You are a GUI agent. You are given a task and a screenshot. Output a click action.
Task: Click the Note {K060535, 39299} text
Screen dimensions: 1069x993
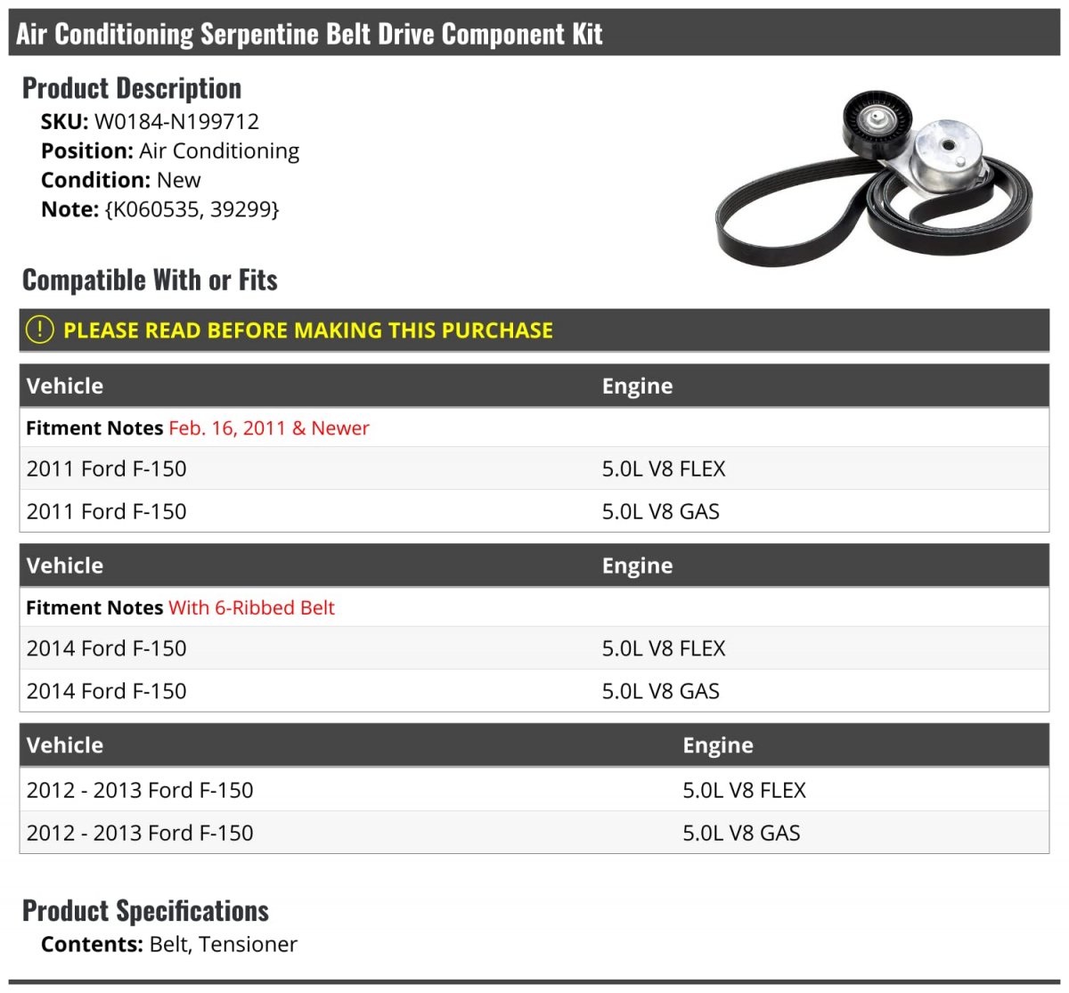click(x=192, y=209)
